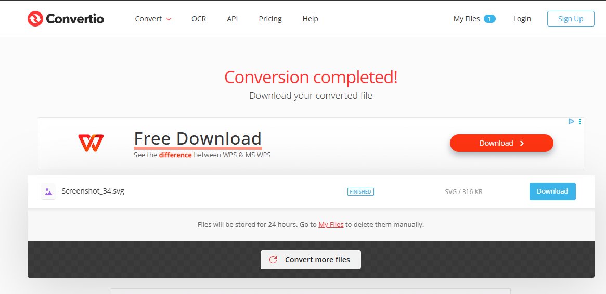Click the WPS logo in ad

click(x=91, y=143)
